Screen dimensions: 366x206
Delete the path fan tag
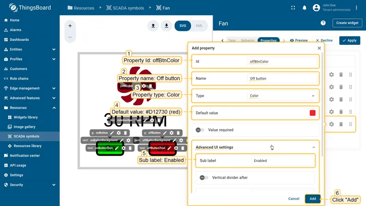151,86
